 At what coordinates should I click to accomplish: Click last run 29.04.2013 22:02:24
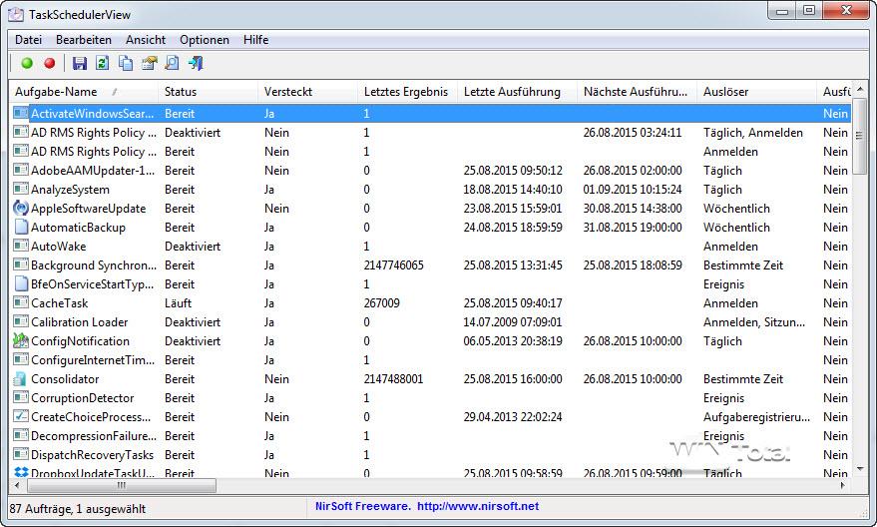[513, 417]
